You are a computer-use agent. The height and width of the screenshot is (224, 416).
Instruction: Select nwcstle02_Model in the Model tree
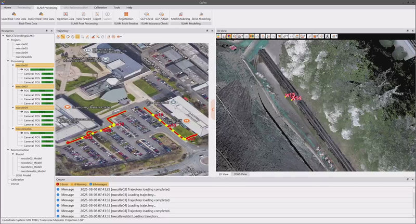tap(30, 159)
